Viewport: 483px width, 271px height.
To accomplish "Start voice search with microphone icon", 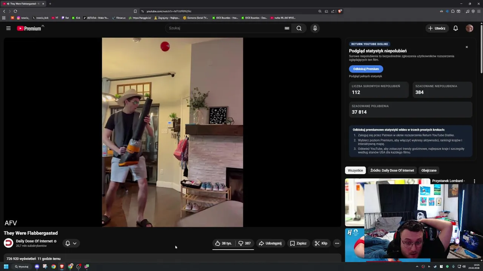I will [315, 28].
